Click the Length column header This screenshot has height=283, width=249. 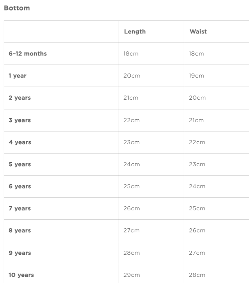coord(135,31)
